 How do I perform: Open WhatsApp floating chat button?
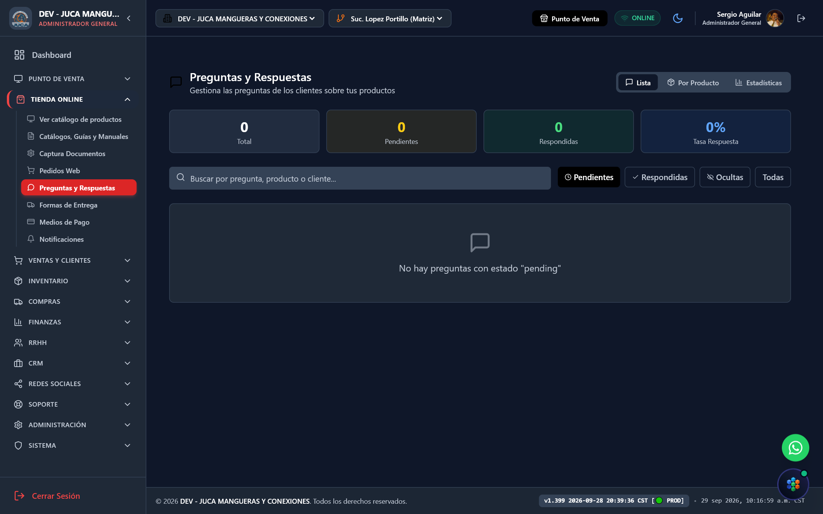coord(795,448)
